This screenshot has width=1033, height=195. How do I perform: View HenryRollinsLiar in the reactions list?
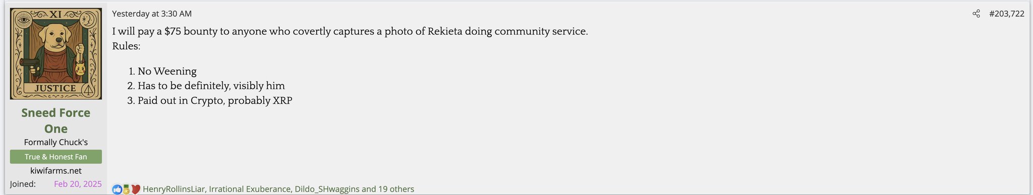(174, 189)
